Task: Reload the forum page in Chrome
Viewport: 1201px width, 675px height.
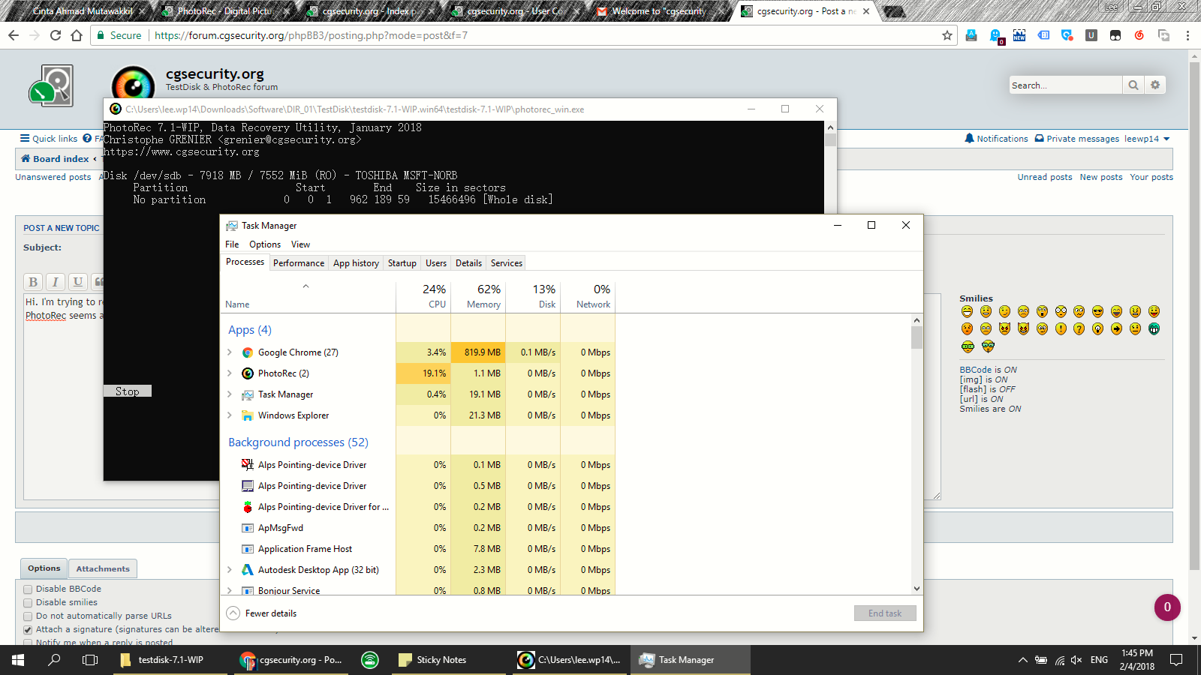Action: coord(56,35)
